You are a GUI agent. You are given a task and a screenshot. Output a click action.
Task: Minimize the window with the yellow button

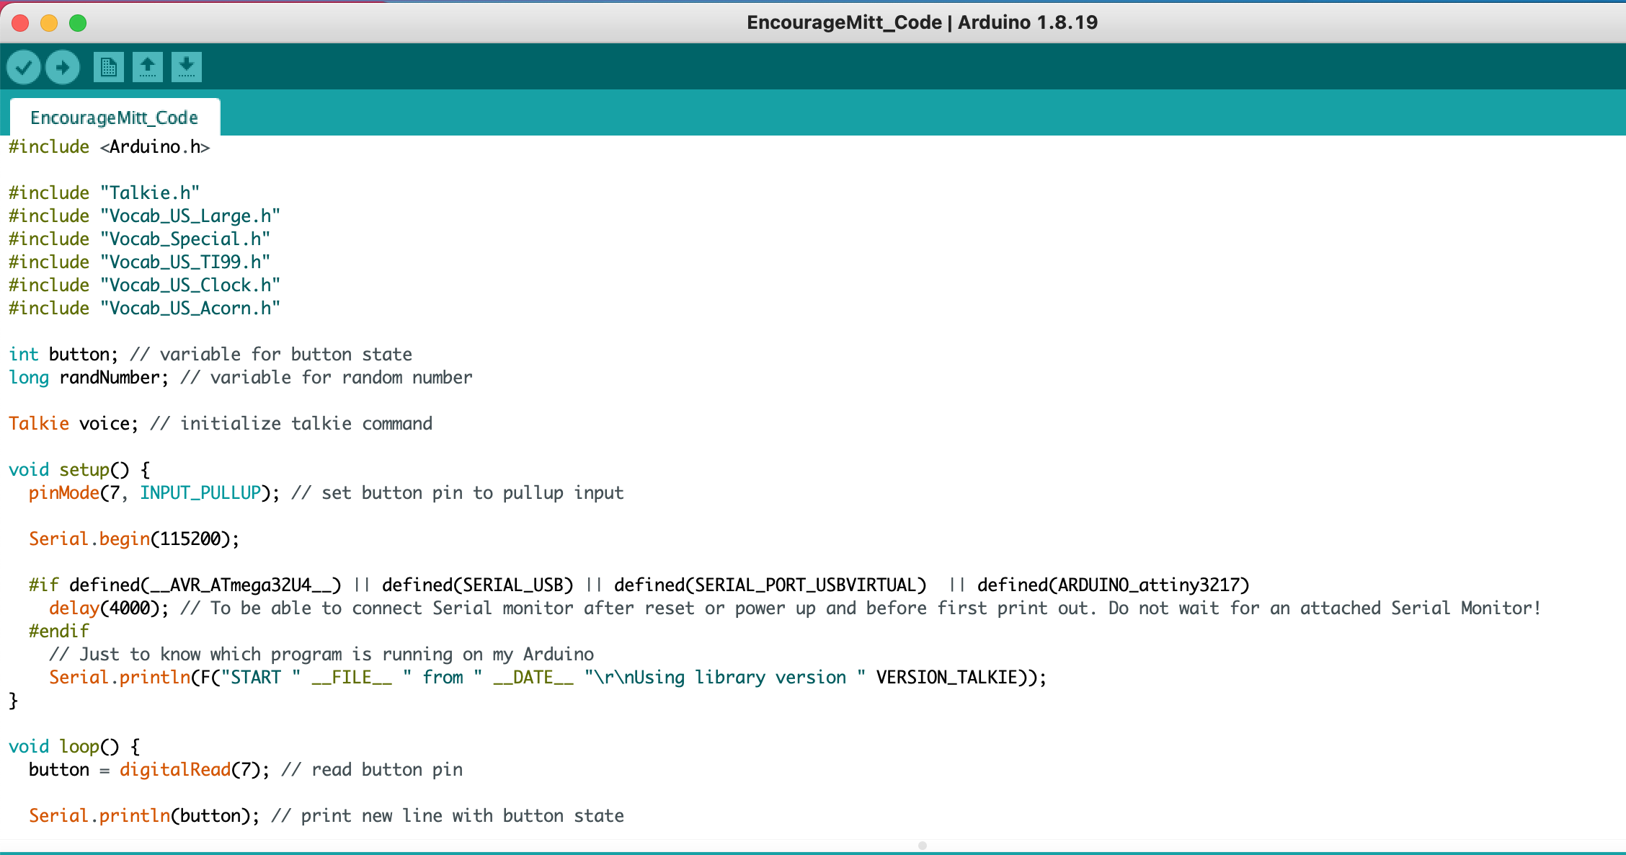coord(49,23)
